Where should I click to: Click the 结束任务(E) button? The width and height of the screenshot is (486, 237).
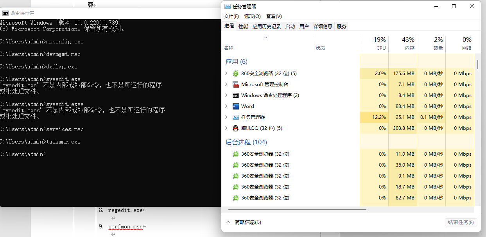(x=461, y=222)
